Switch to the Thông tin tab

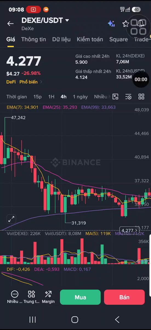click(x=34, y=39)
